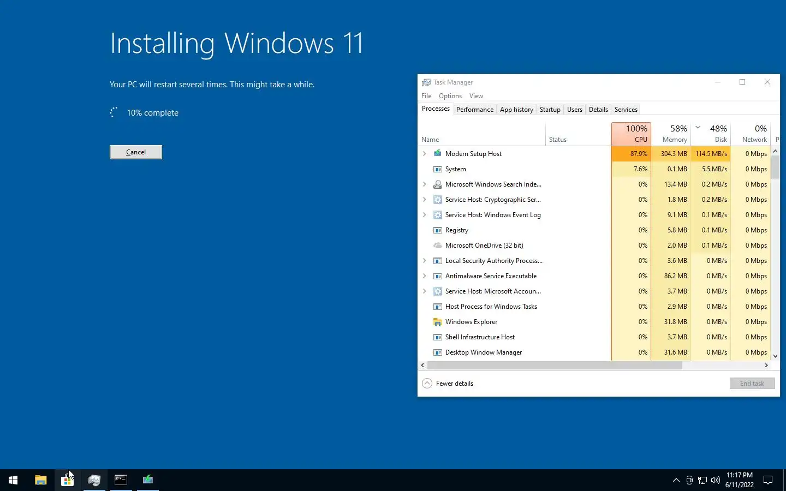Viewport: 786px width, 491px height.
Task: Click the Host Process for Windows Tasks icon
Action: (x=437, y=307)
